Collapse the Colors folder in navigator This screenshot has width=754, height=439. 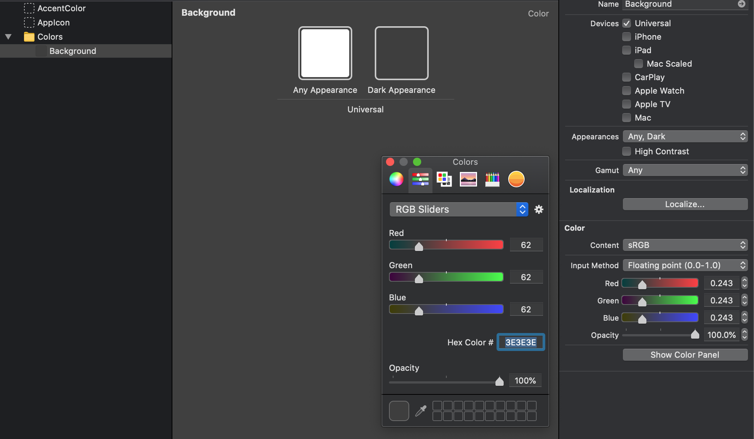pos(8,37)
